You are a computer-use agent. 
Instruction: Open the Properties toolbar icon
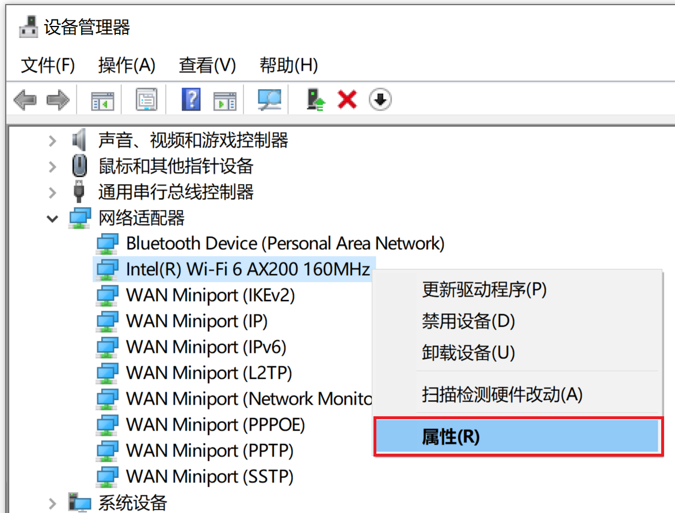(147, 100)
